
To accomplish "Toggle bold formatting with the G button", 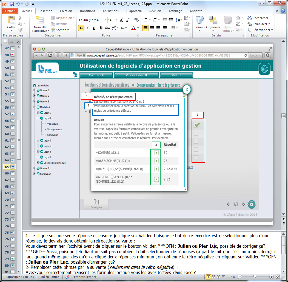I will tap(81, 28).
